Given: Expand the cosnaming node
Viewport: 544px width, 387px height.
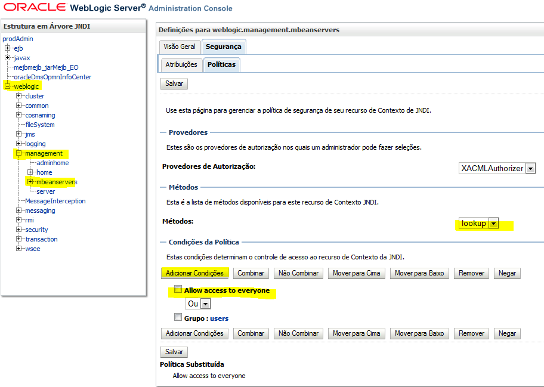Looking at the screenshot, I should 18,114.
